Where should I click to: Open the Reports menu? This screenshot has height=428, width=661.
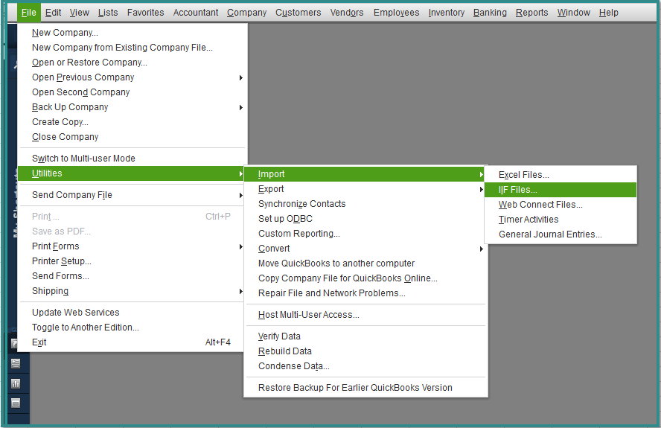(531, 13)
